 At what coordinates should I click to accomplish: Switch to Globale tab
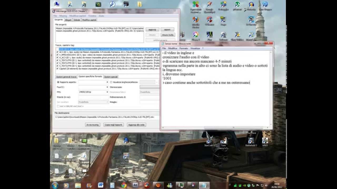77,20
